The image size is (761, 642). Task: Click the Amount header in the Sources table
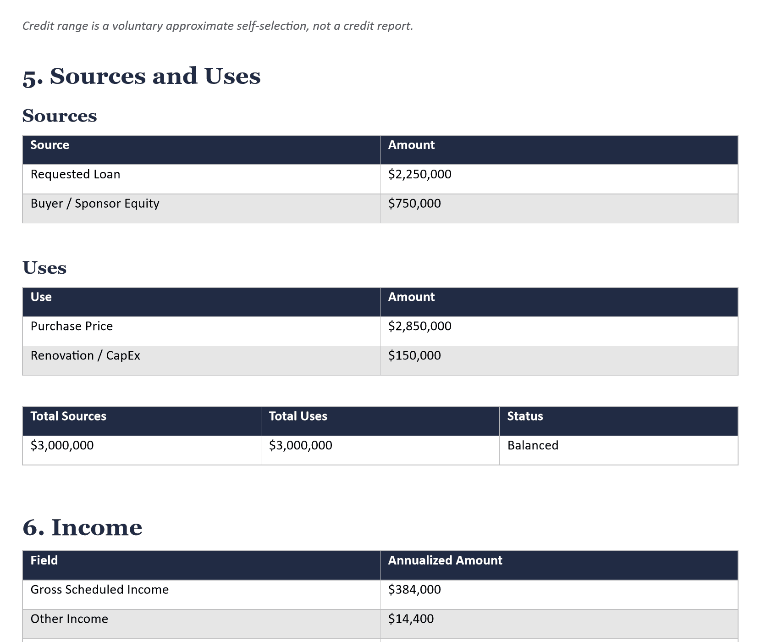pos(559,150)
